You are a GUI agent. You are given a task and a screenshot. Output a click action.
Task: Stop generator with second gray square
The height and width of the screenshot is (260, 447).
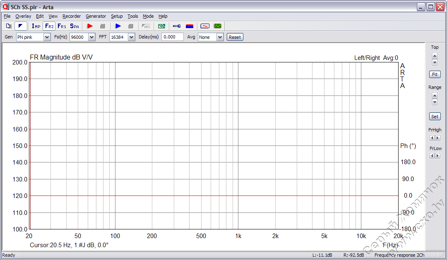131,26
